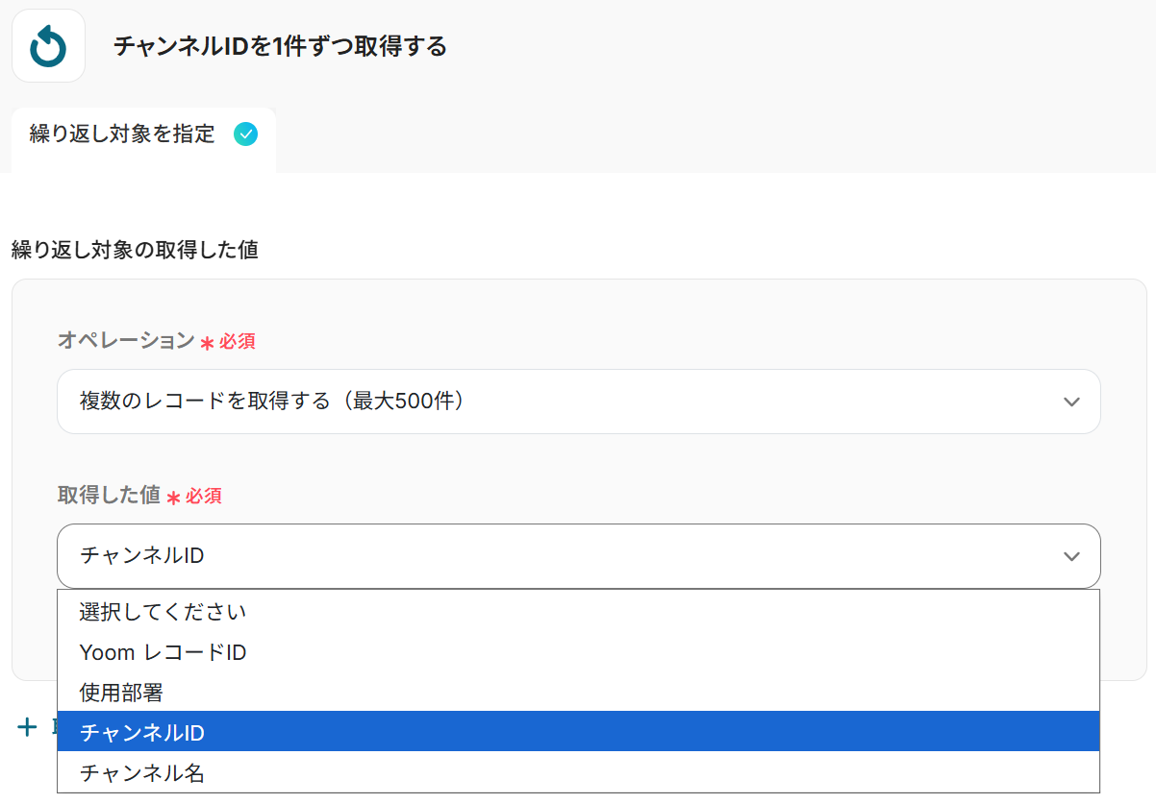Click the chevron arrow in the 取得した値 field

click(1071, 556)
